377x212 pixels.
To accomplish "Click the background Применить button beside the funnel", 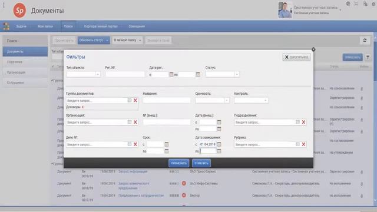I will 352,57.
